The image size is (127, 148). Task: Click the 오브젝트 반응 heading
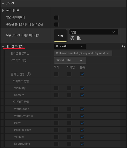tap(21, 102)
